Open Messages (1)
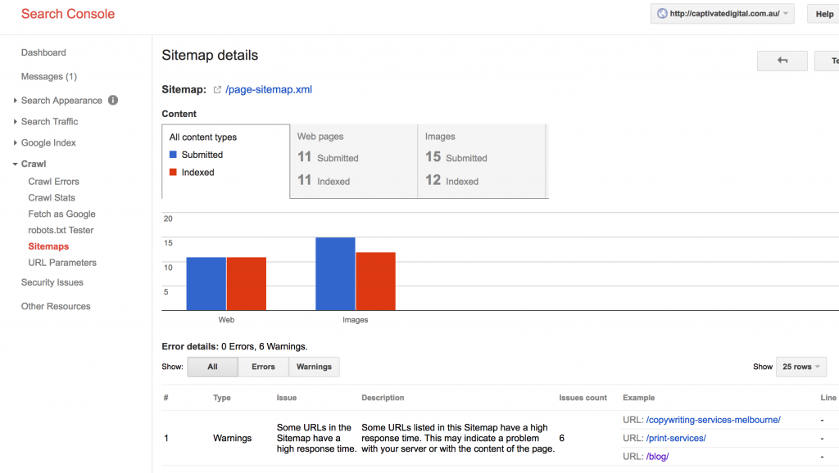The height and width of the screenshot is (473, 839). click(48, 76)
